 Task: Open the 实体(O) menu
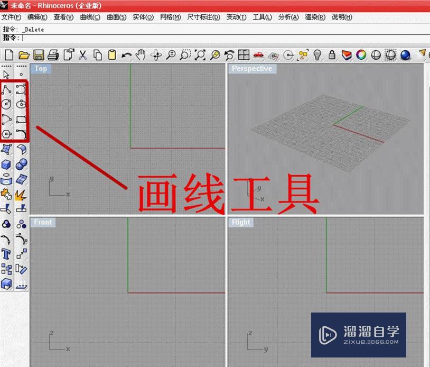tap(143, 17)
